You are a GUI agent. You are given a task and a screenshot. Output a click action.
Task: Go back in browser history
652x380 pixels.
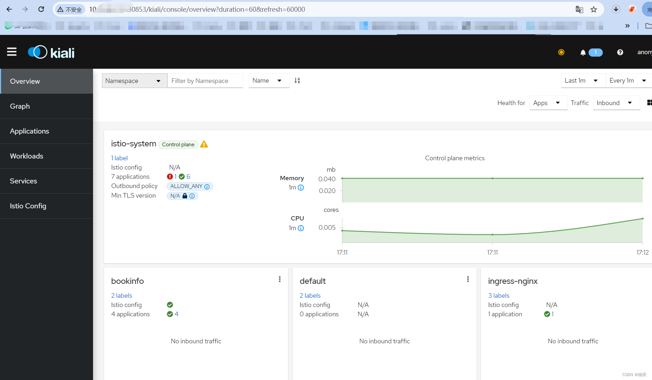click(9, 9)
